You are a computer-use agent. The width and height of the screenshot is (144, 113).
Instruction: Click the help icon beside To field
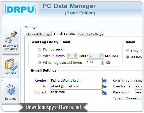(x=105, y=86)
